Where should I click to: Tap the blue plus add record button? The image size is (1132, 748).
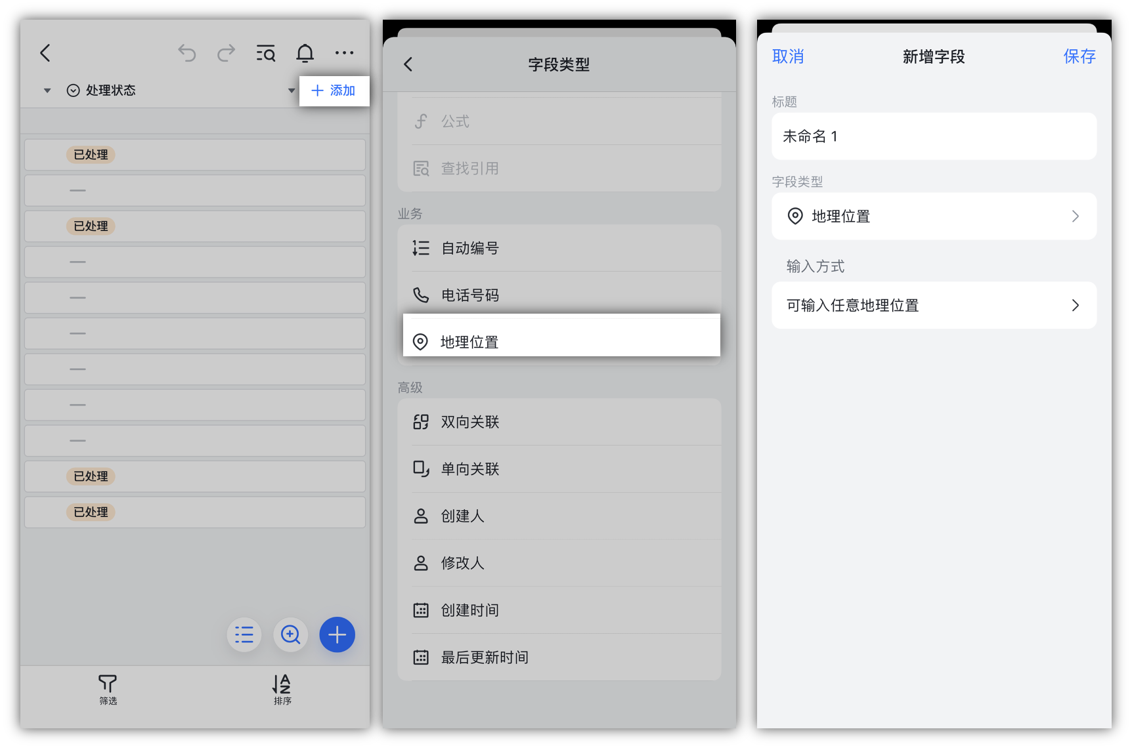pos(337,634)
